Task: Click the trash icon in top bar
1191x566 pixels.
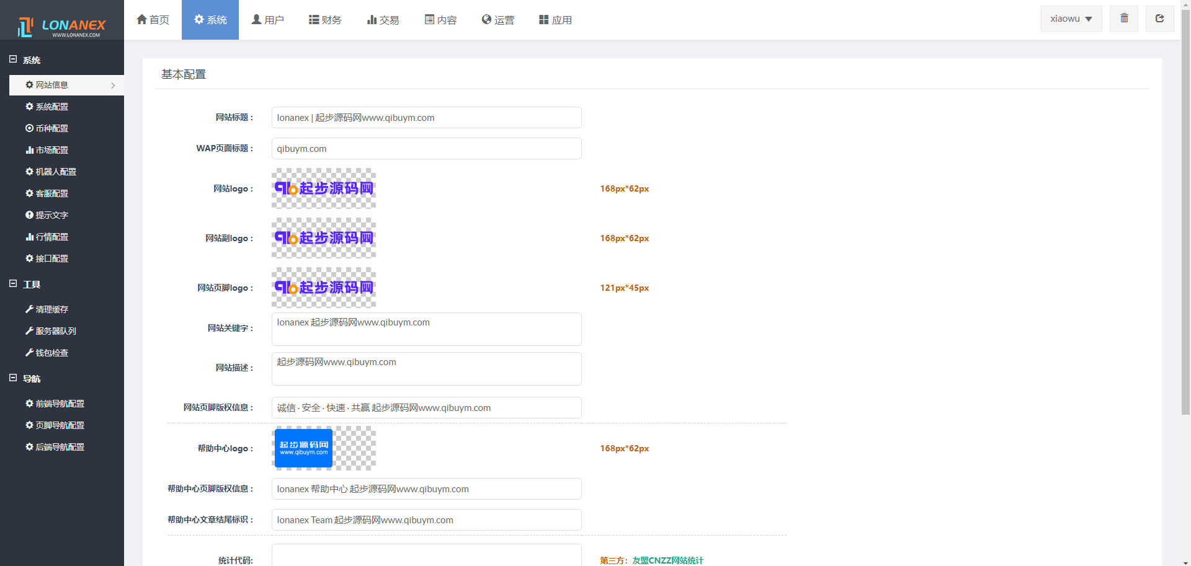Action: point(1124,19)
